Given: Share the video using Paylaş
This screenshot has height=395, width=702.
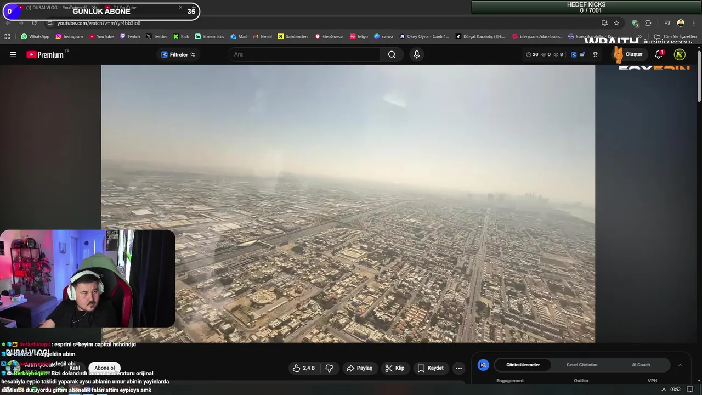Looking at the screenshot, I should pyautogui.click(x=359, y=368).
